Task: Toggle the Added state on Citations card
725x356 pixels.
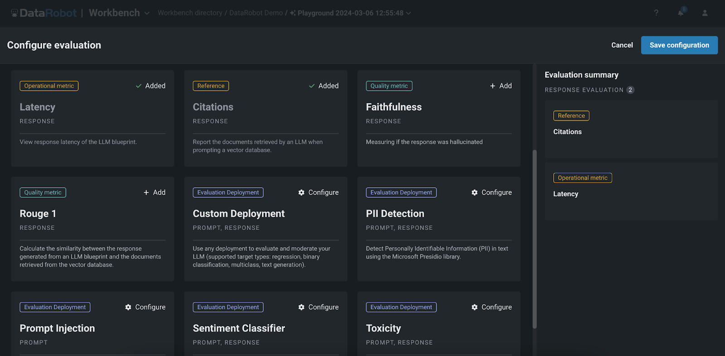Action: tap(324, 86)
